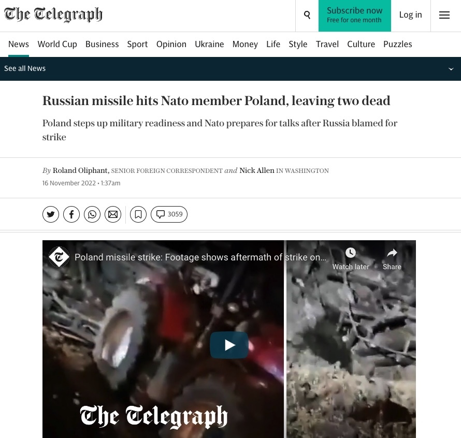Viewport: 461px width, 438px height.
Task: Share article by email icon
Action: tap(113, 214)
